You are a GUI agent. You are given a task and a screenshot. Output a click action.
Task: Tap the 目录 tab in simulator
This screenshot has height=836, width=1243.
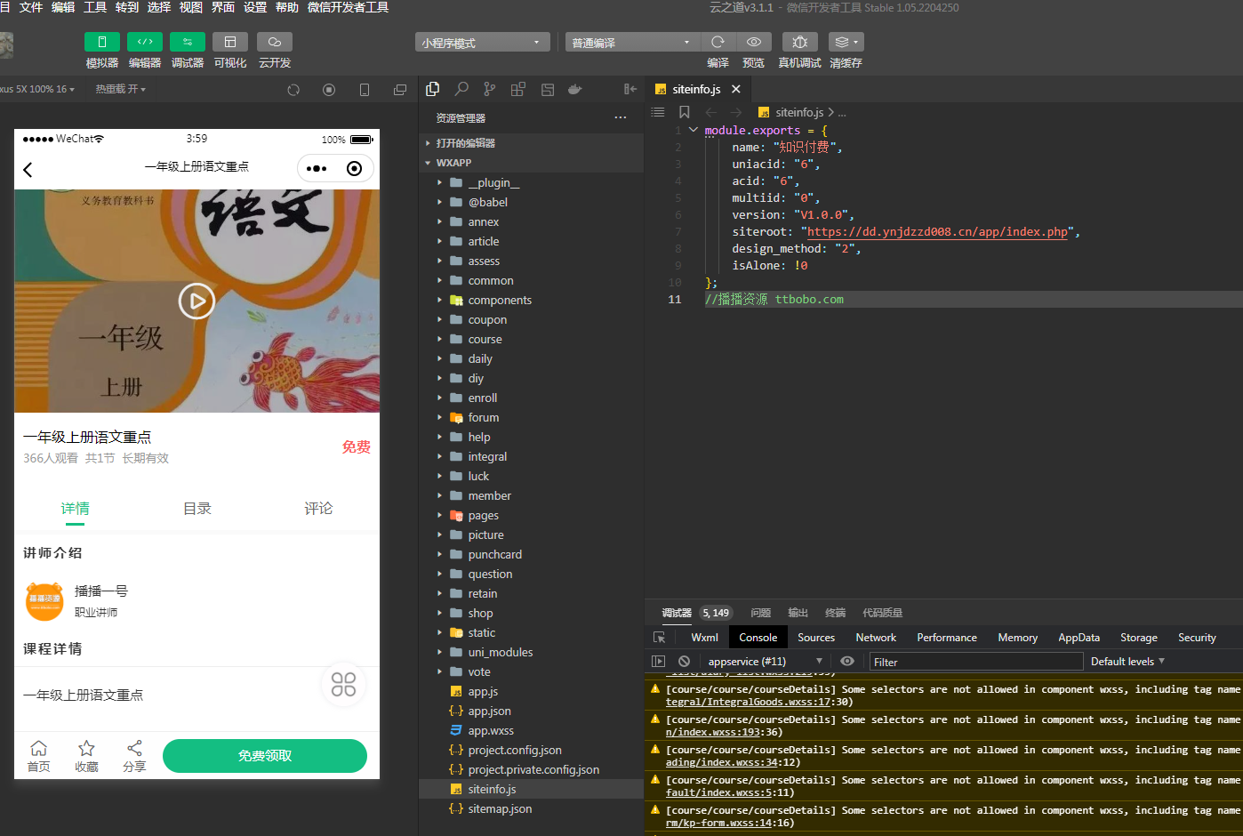point(196,509)
